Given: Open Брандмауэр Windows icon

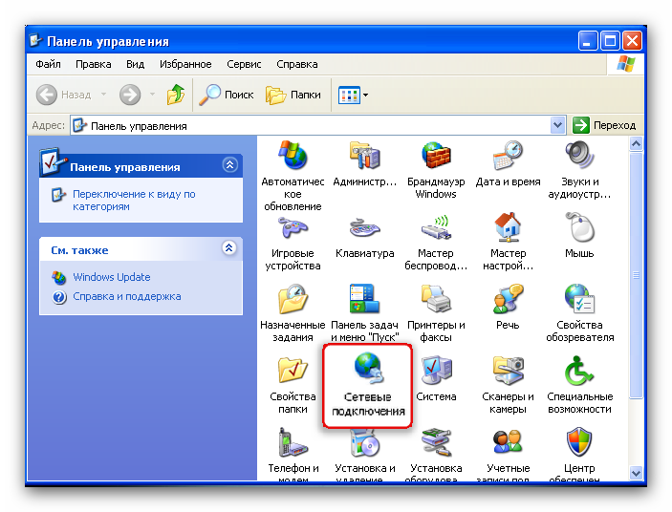Looking at the screenshot, I should point(436,156).
